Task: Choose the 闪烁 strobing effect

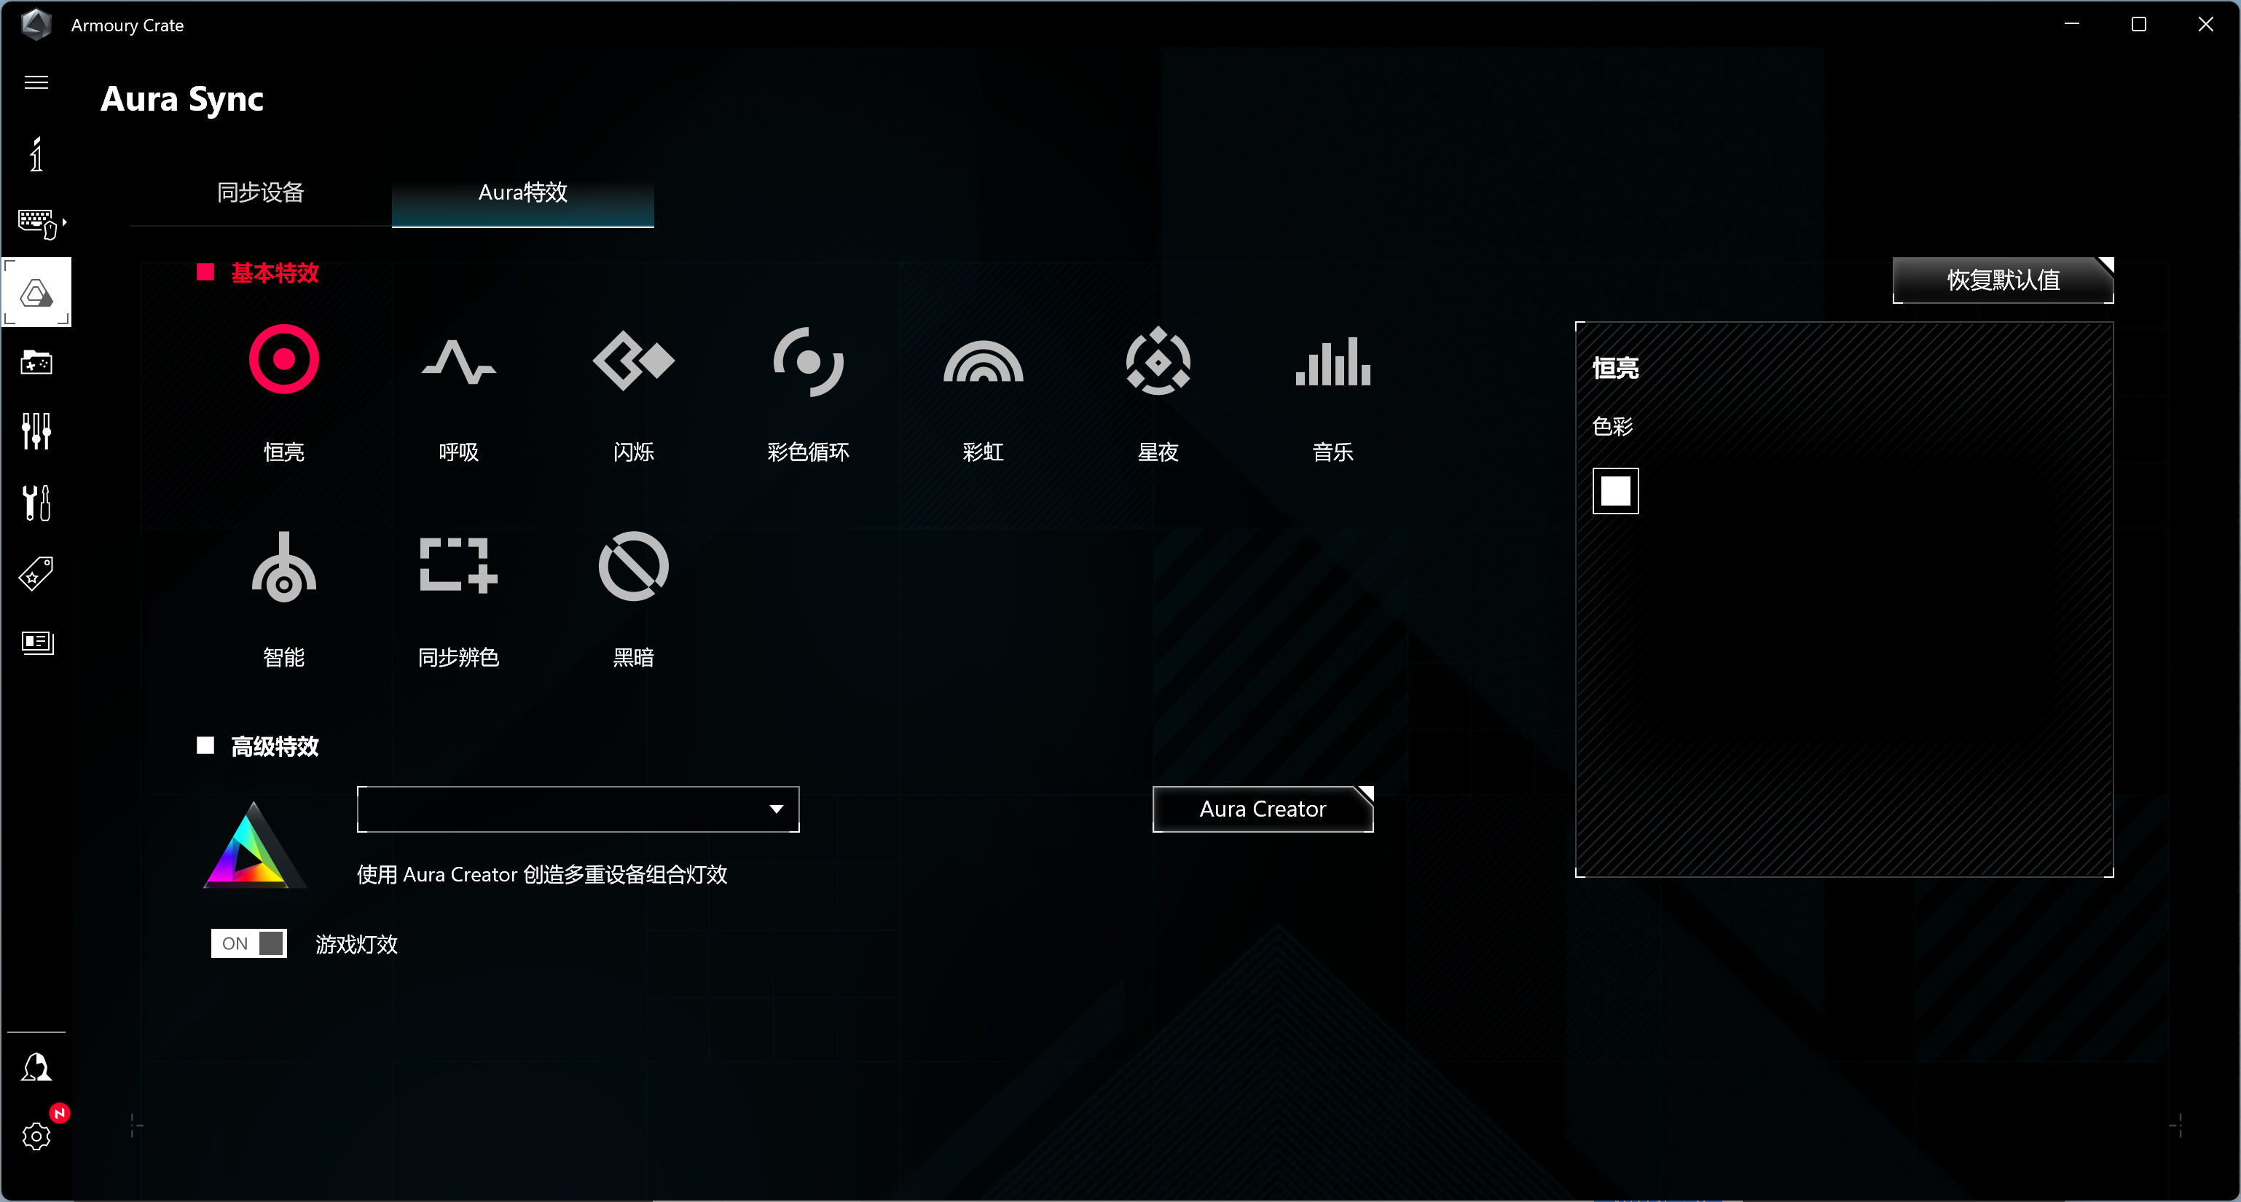Action: pos(633,360)
